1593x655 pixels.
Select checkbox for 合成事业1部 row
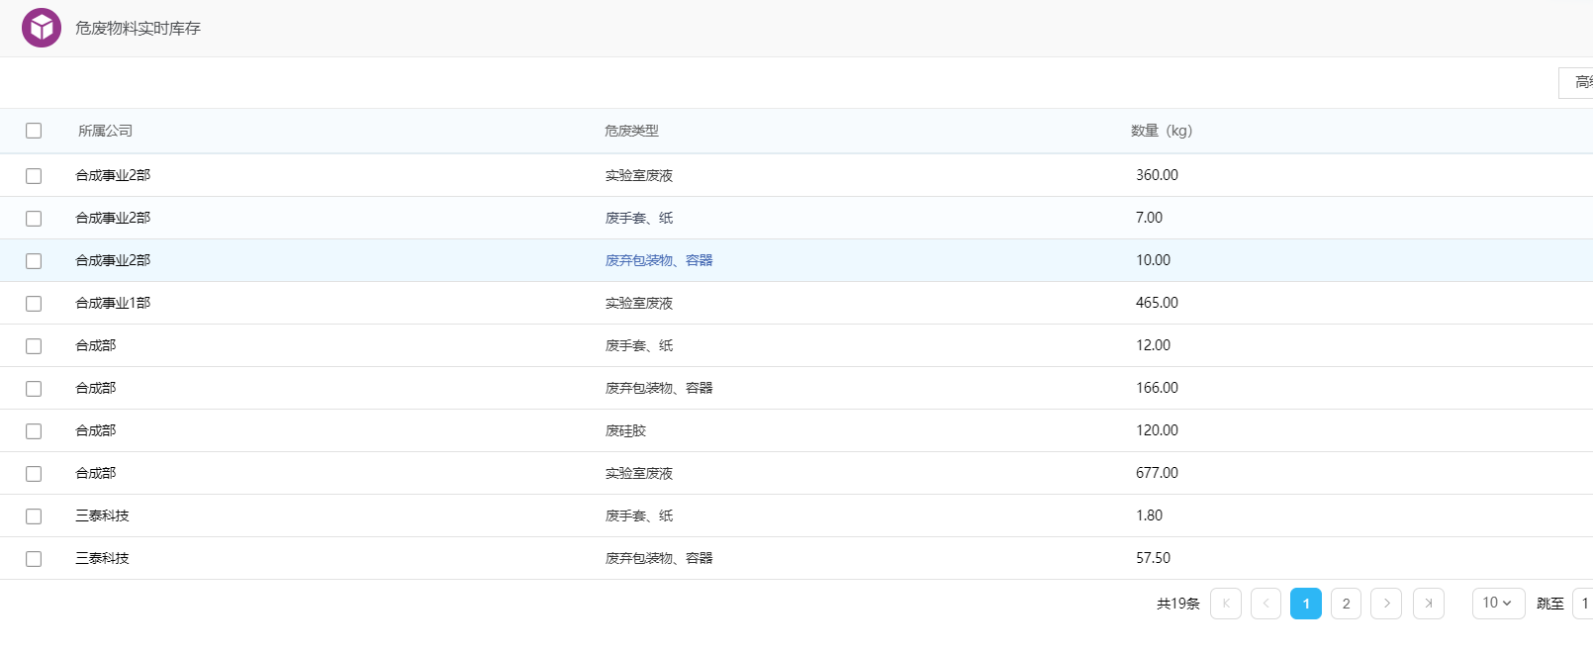coord(34,304)
